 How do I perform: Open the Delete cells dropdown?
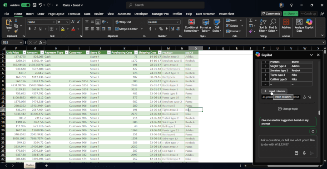coord(242,26)
